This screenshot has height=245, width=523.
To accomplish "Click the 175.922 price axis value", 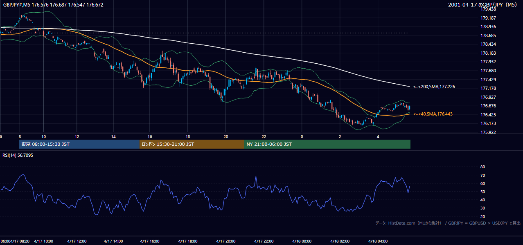I will pos(488,132).
